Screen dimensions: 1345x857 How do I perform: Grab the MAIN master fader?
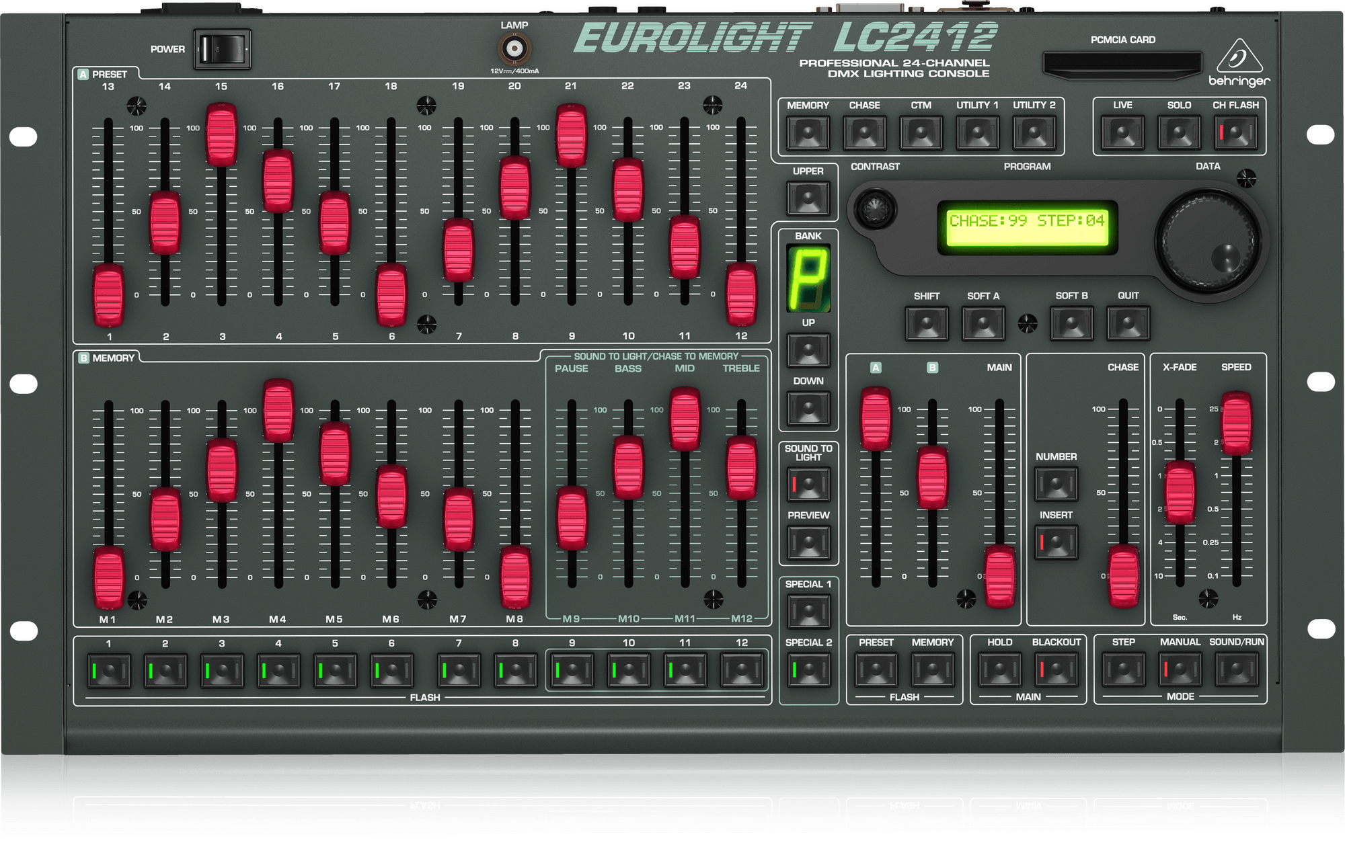click(999, 577)
